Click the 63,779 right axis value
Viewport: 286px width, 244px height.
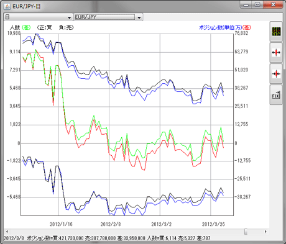coord(241,52)
